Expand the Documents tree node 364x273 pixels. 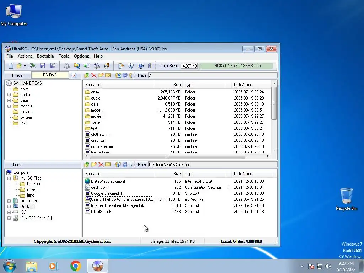pyautogui.click(x=9, y=201)
